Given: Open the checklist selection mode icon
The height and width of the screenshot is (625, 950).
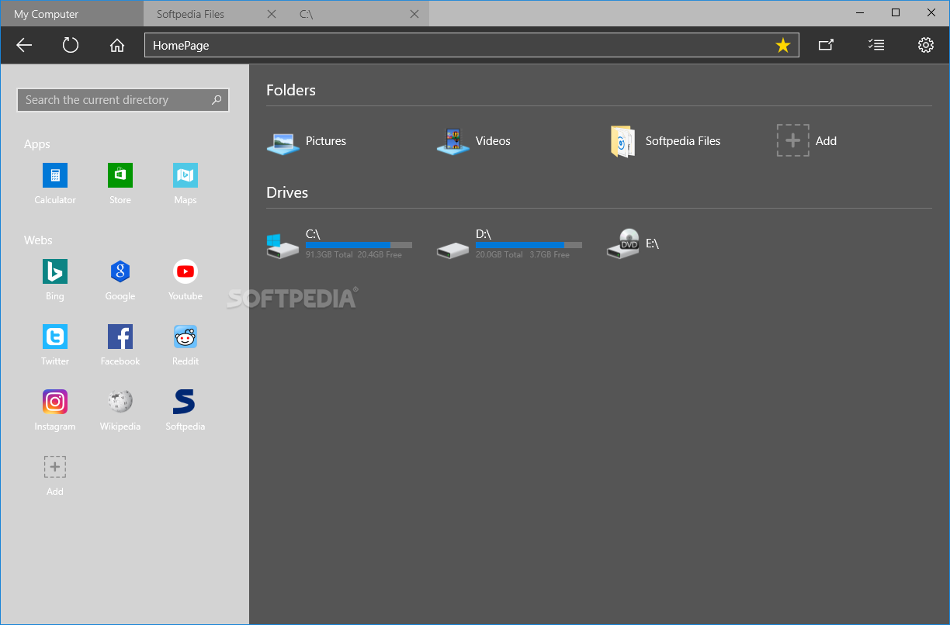Looking at the screenshot, I should 875,45.
